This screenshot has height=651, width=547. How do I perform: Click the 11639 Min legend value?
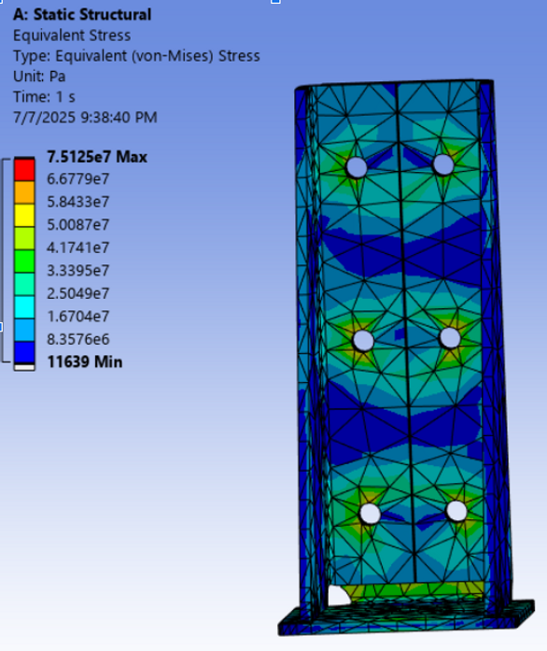click(85, 362)
